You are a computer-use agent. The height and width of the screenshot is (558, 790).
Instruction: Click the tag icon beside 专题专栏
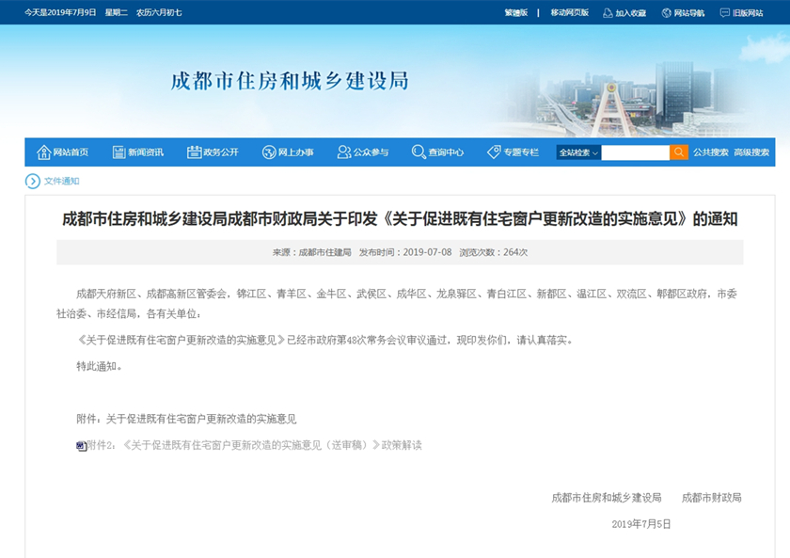(495, 152)
